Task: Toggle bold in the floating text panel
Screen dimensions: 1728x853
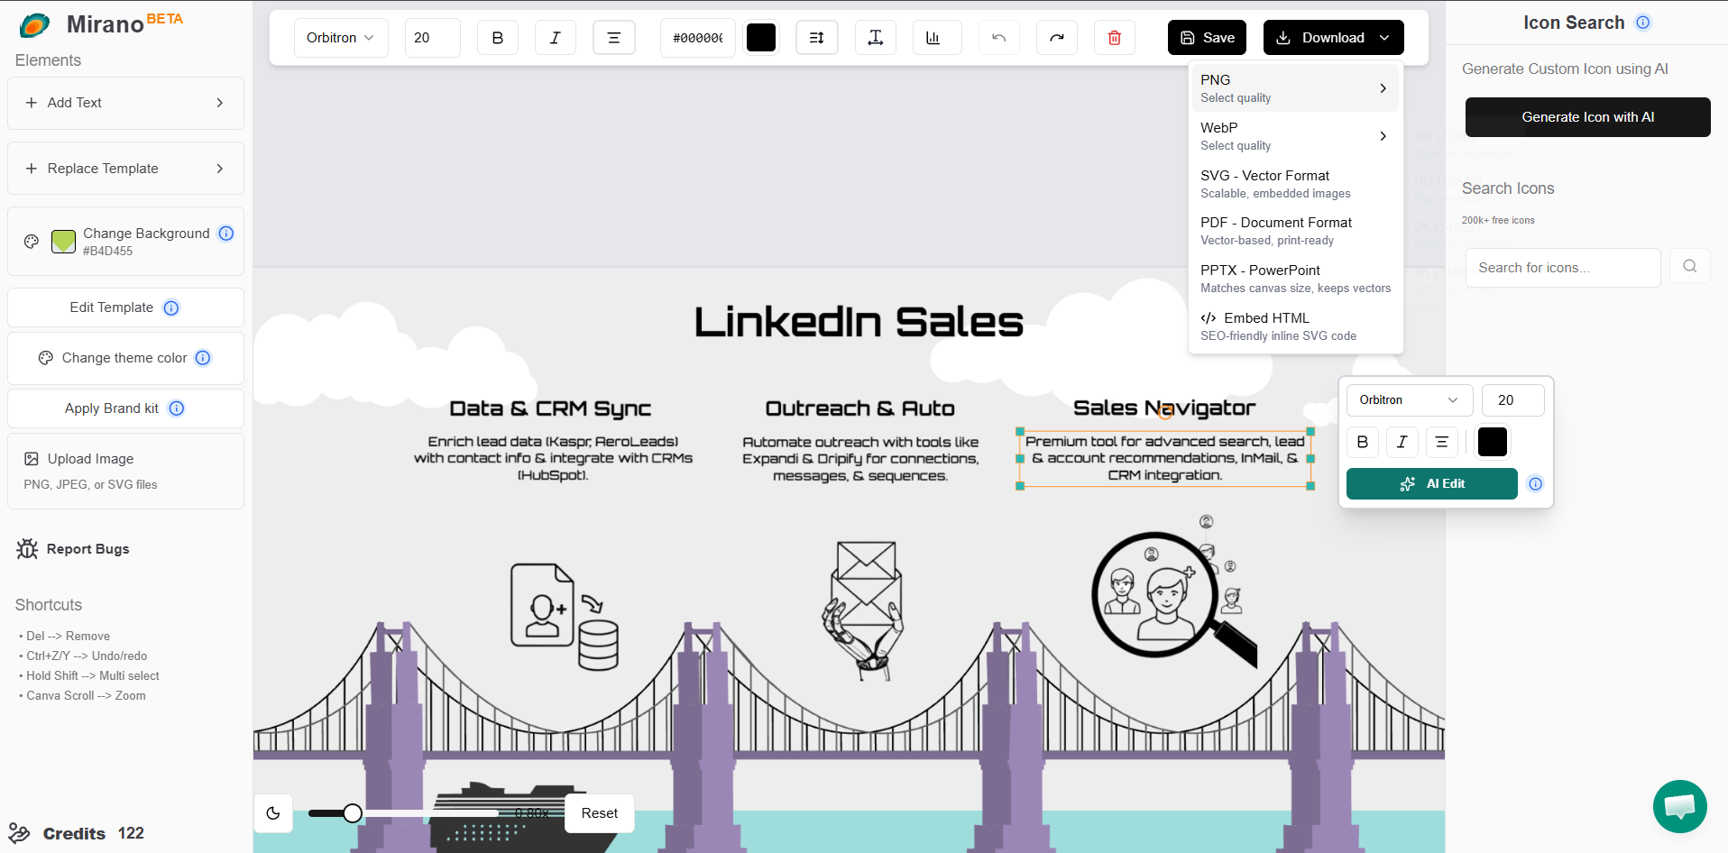Action: click(1362, 442)
